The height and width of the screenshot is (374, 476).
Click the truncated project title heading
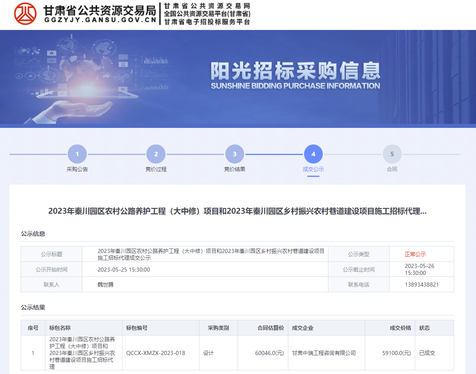pos(238,211)
